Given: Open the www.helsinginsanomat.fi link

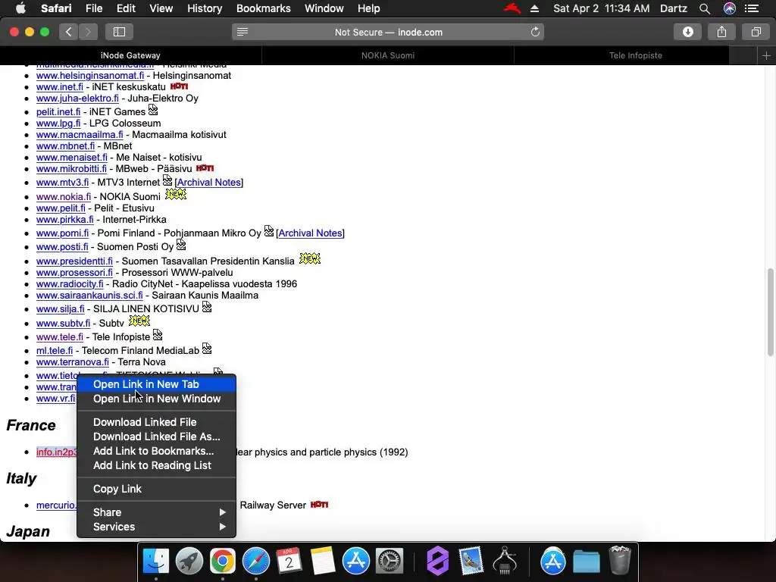Looking at the screenshot, I should coord(90,76).
